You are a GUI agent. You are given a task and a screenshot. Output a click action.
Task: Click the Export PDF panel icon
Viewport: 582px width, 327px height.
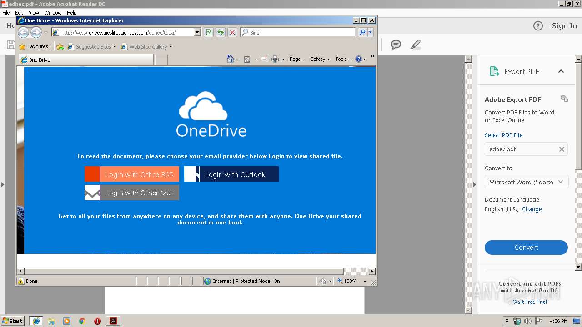pyautogui.click(x=494, y=71)
